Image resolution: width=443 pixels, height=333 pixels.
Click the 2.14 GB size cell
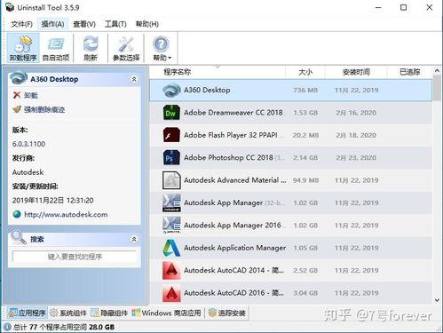305,157
